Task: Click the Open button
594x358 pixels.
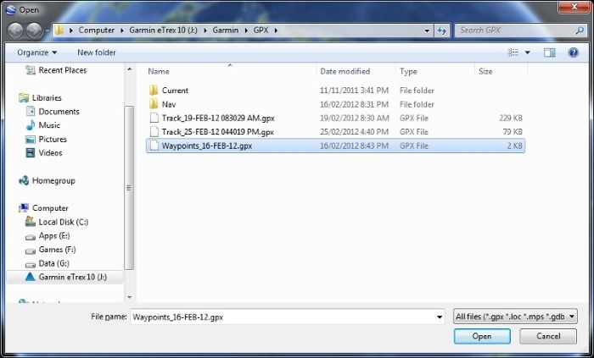Action: (x=482, y=336)
